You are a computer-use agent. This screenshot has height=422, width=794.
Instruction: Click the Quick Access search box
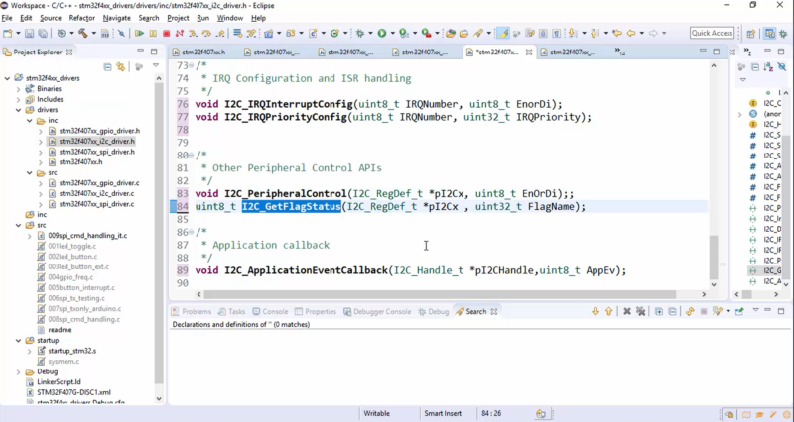pos(712,33)
